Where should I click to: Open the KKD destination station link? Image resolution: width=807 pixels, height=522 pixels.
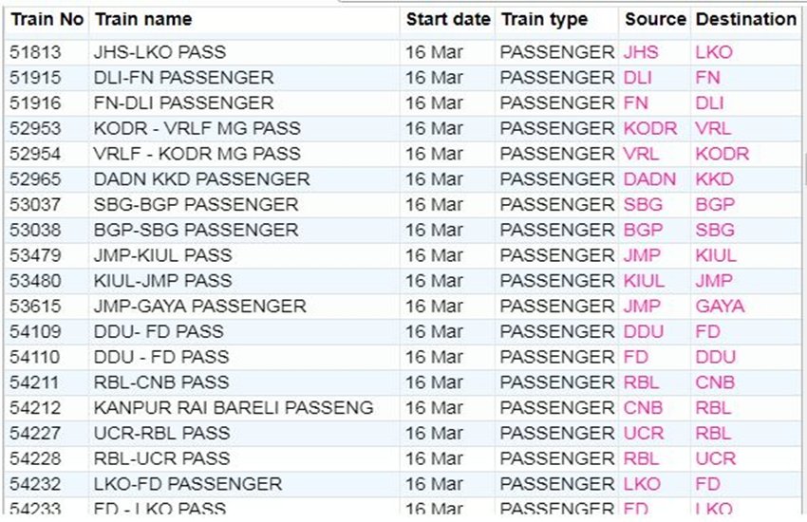tap(714, 179)
